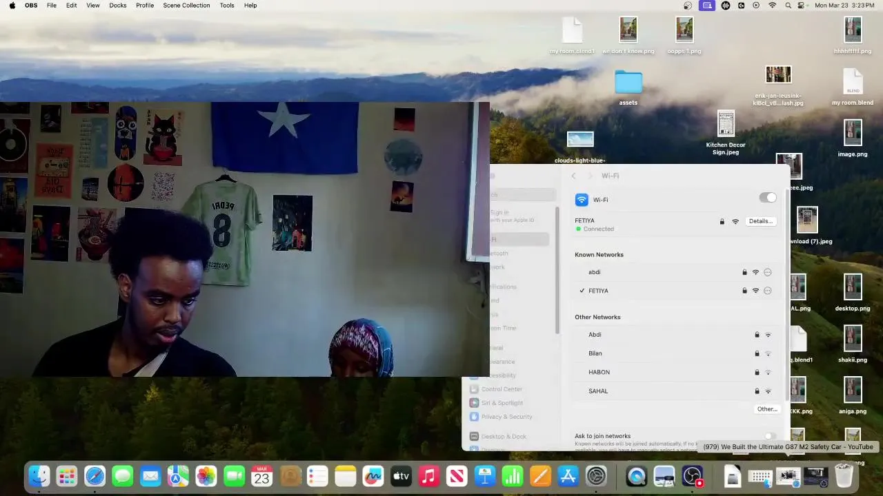Click the Details... button for FETIYA

click(x=760, y=221)
